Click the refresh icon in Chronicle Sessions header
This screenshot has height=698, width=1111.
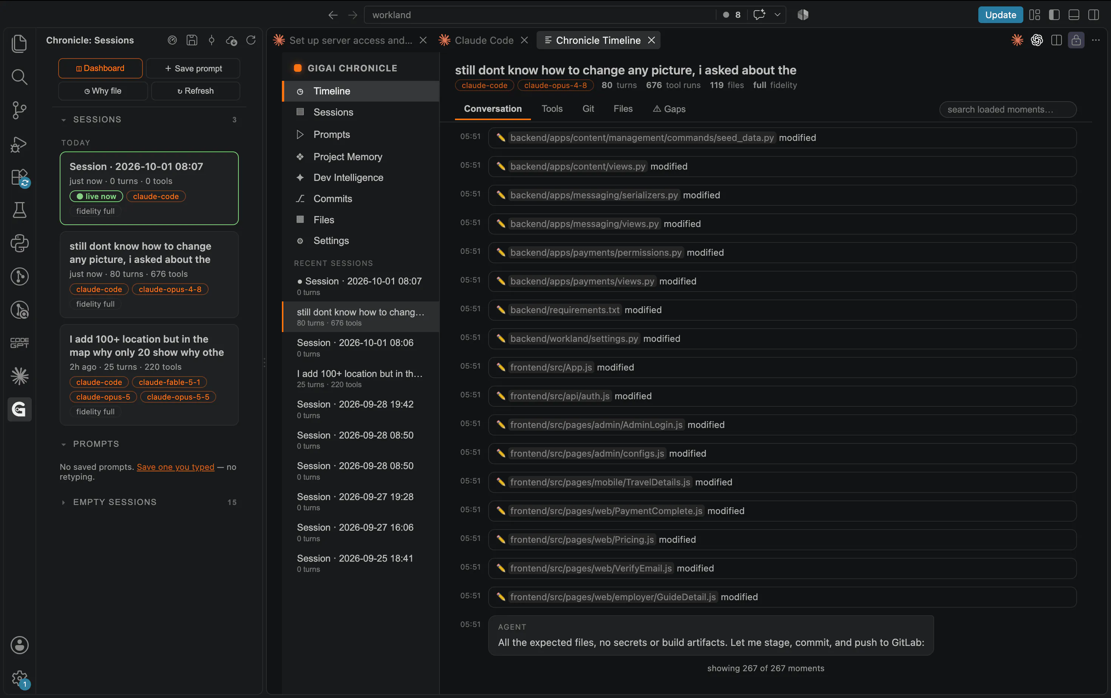pos(251,40)
